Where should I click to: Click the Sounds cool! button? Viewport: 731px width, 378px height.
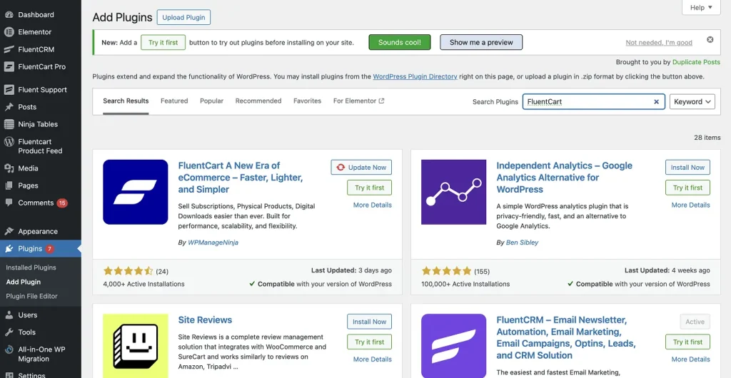400,42
